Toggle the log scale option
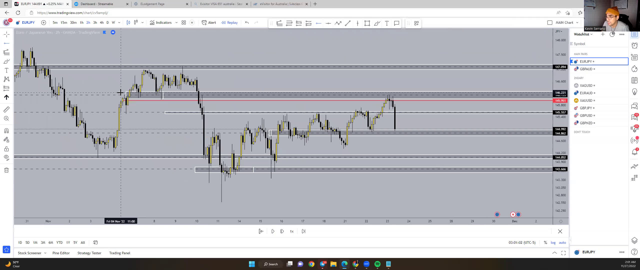640x270 pixels. [x=553, y=242]
